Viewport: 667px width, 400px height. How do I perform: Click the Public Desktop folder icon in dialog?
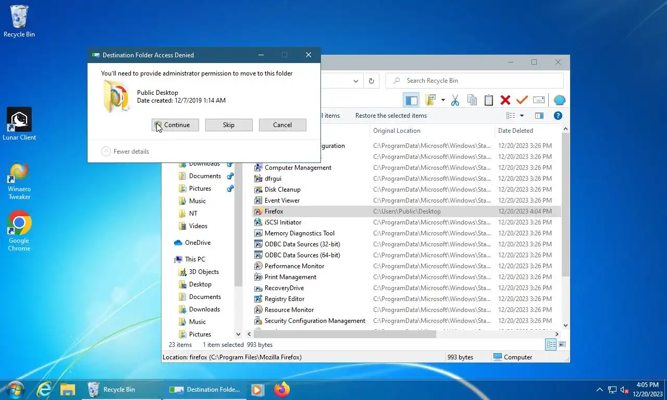tap(117, 96)
